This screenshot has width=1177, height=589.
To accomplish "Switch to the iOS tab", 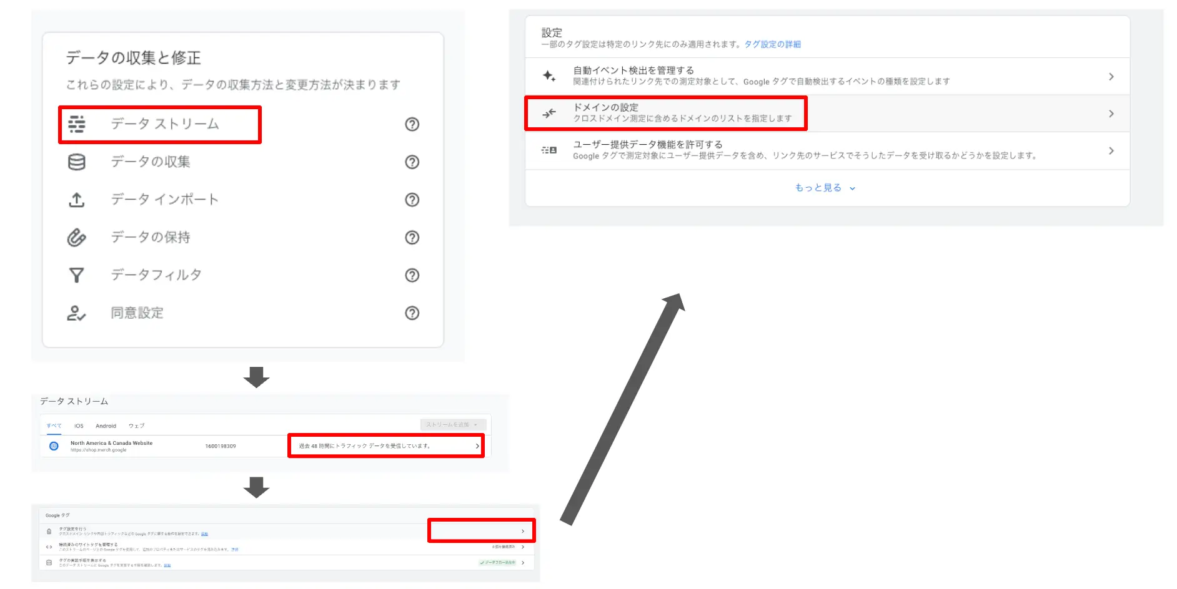I will click(x=79, y=426).
